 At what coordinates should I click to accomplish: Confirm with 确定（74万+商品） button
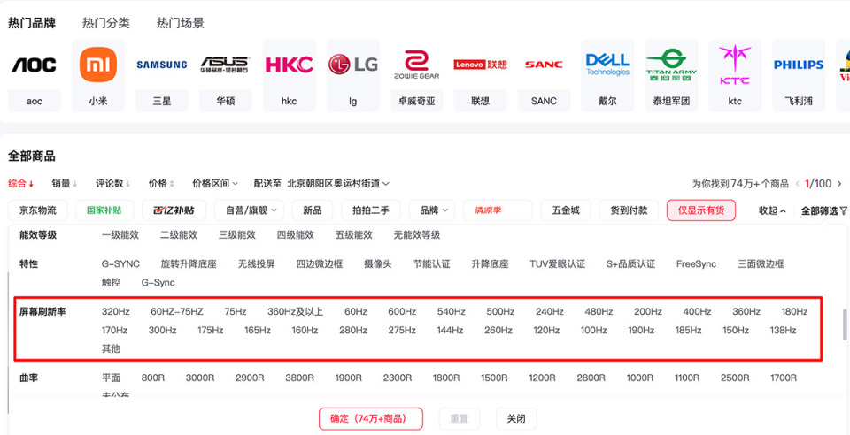point(371,419)
